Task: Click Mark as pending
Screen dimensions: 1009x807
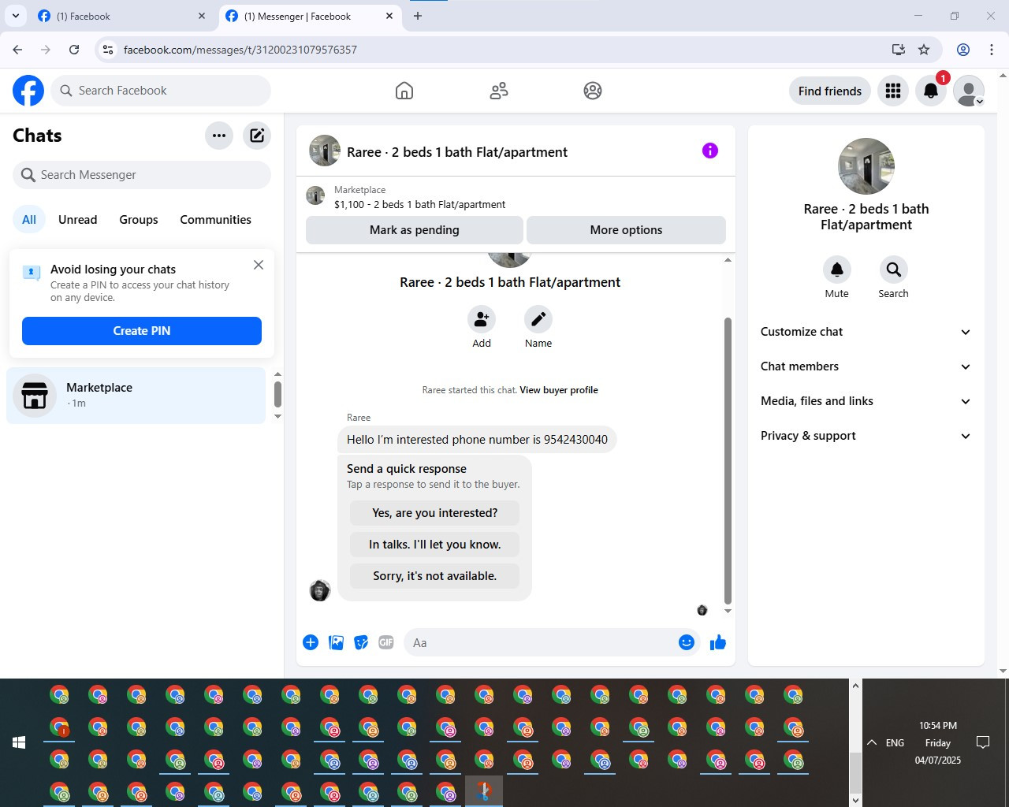Action: point(415,230)
